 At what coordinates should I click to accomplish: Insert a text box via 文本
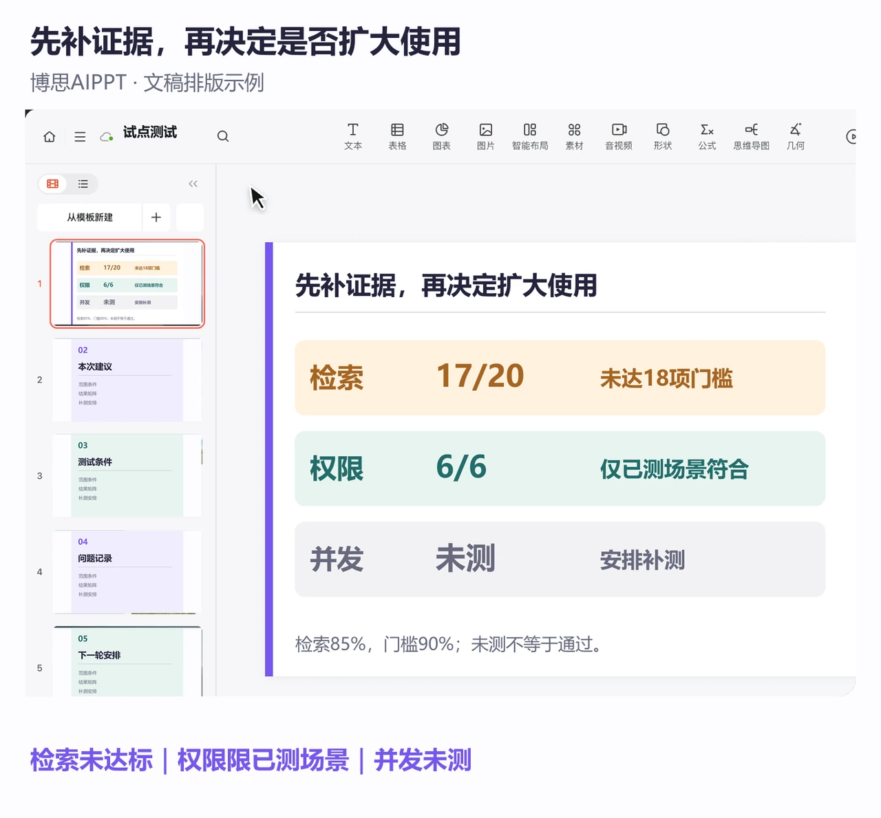tap(353, 136)
